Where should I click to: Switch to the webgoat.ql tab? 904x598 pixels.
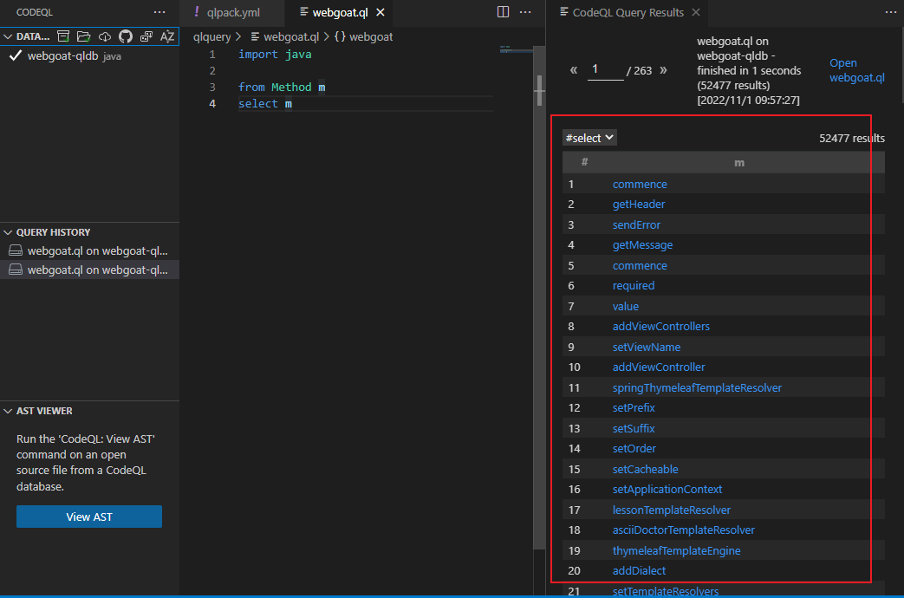(340, 12)
